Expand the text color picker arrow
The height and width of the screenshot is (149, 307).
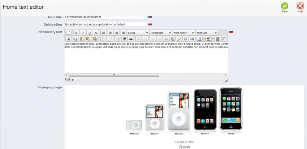coord(203,39)
